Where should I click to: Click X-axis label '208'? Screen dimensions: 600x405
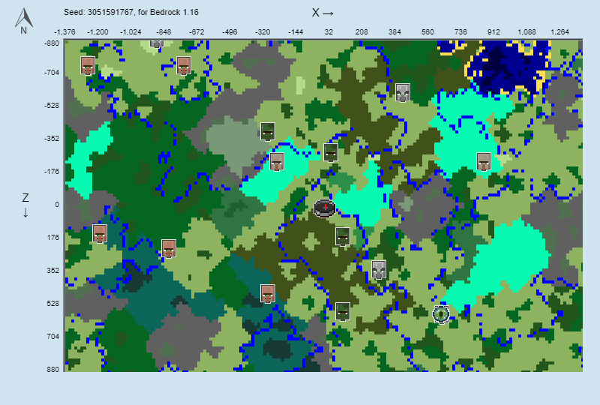coord(361,32)
